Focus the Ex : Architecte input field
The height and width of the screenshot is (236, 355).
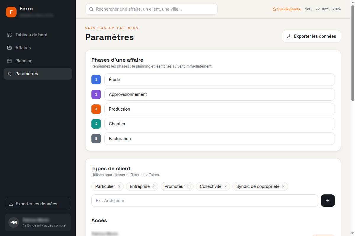click(x=205, y=201)
